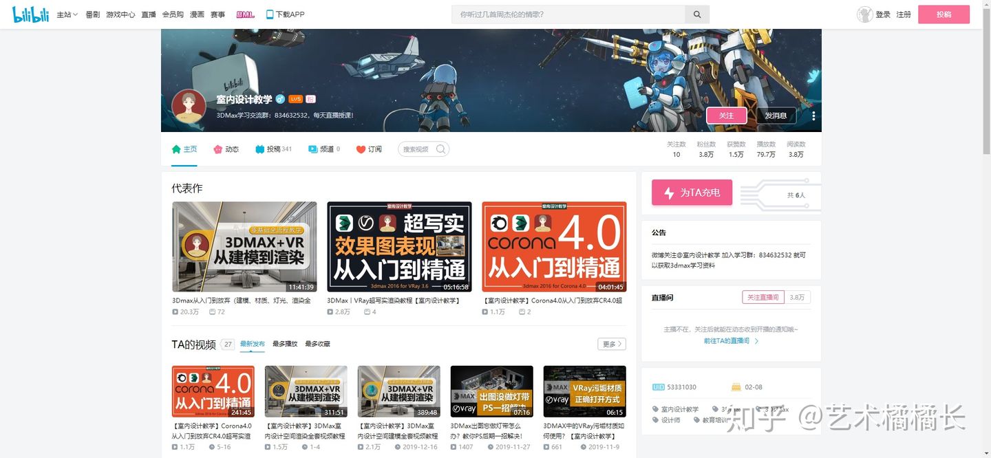Follow the uploader with 关注 button
Image resolution: width=991 pixels, height=458 pixels.
tap(727, 116)
